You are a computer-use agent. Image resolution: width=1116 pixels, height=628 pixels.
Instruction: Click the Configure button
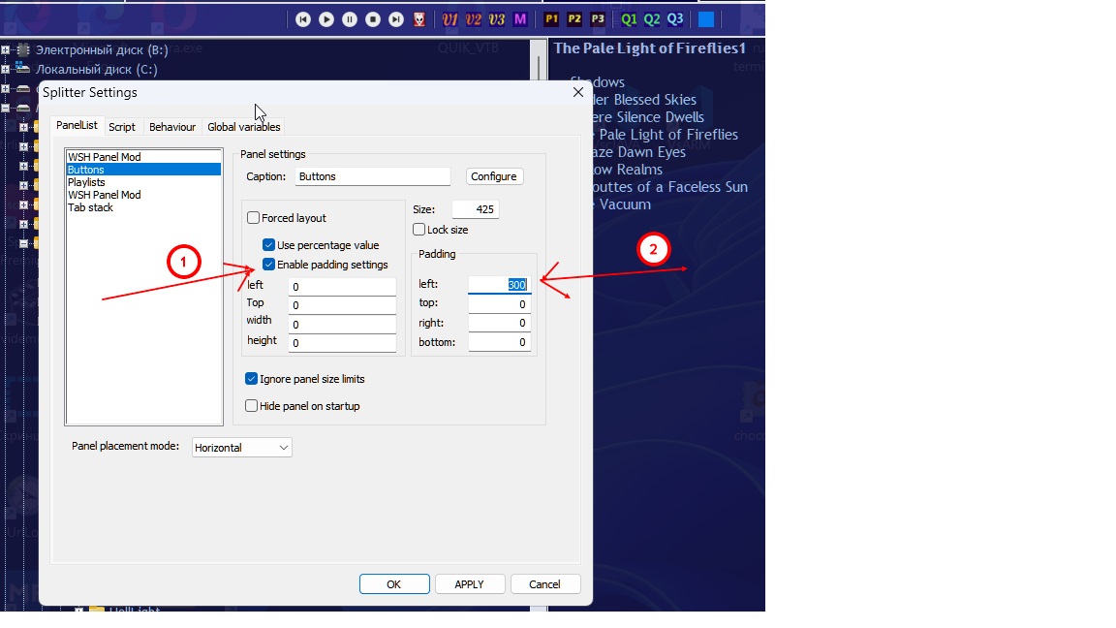point(494,176)
